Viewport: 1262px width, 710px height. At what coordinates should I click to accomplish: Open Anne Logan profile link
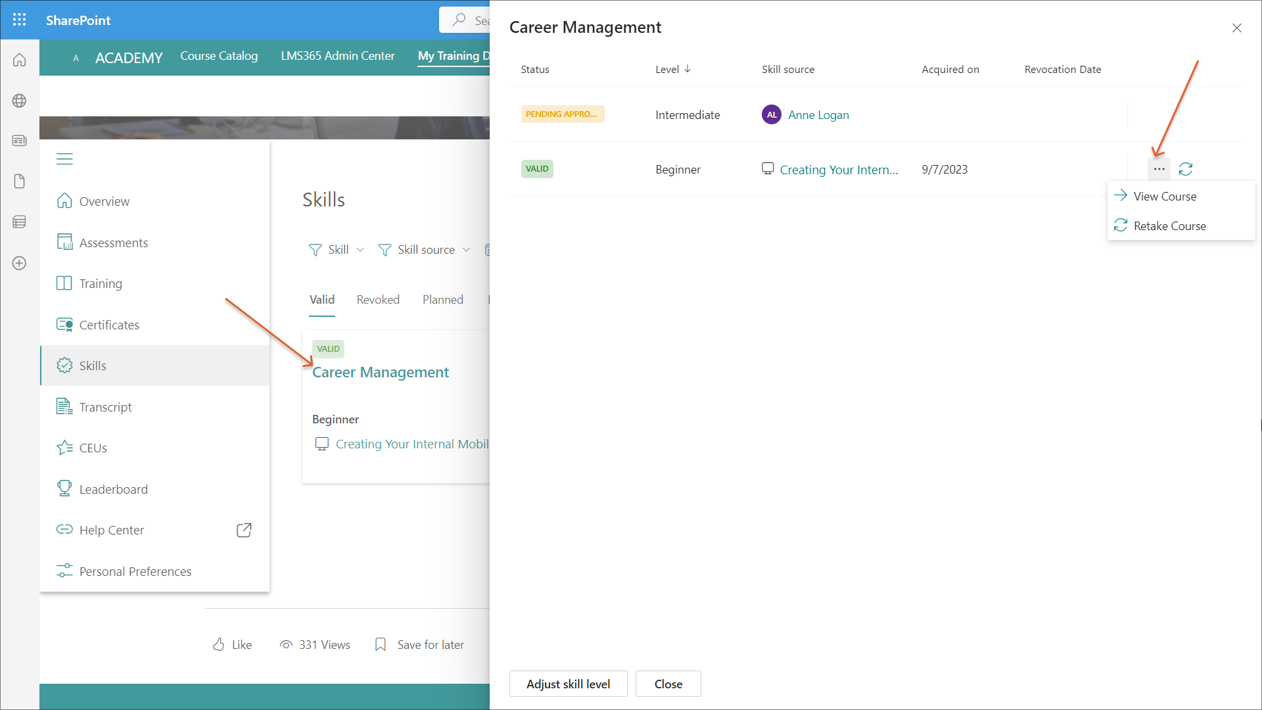tap(818, 115)
